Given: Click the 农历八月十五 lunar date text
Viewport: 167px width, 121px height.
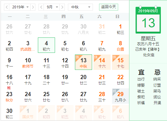Looking at the screenshot, I should coord(148,44).
